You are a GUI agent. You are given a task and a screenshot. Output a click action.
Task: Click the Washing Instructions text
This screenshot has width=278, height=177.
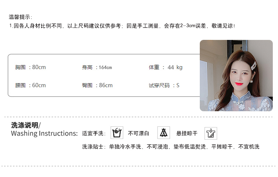[x=44, y=133]
